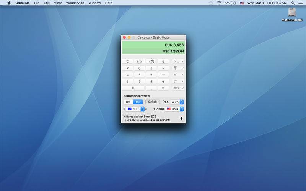Click the 7 key
This screenshot has height=191, width=306.
(x=127, y=68)
